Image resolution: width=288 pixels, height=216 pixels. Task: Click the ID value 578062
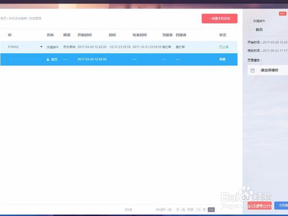click(13, 47)
